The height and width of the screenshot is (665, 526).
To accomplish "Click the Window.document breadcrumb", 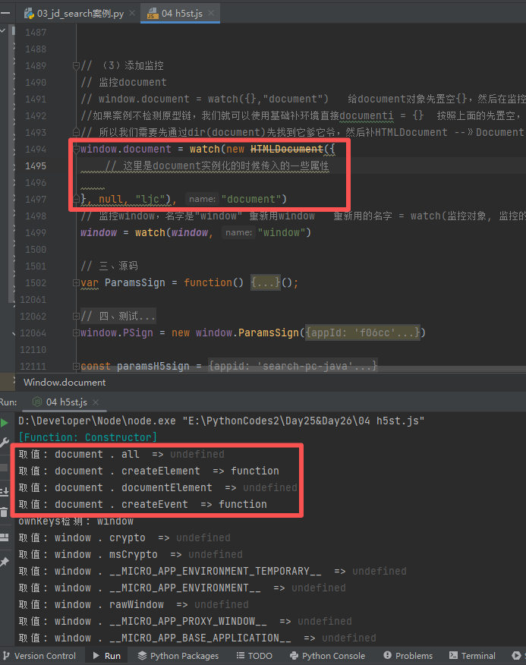I will pyautogui.click(x=65, y=382).
